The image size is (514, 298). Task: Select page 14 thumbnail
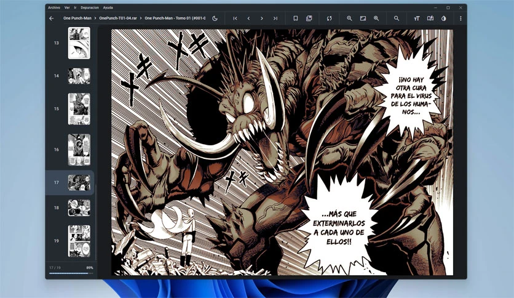pos(79,76)
